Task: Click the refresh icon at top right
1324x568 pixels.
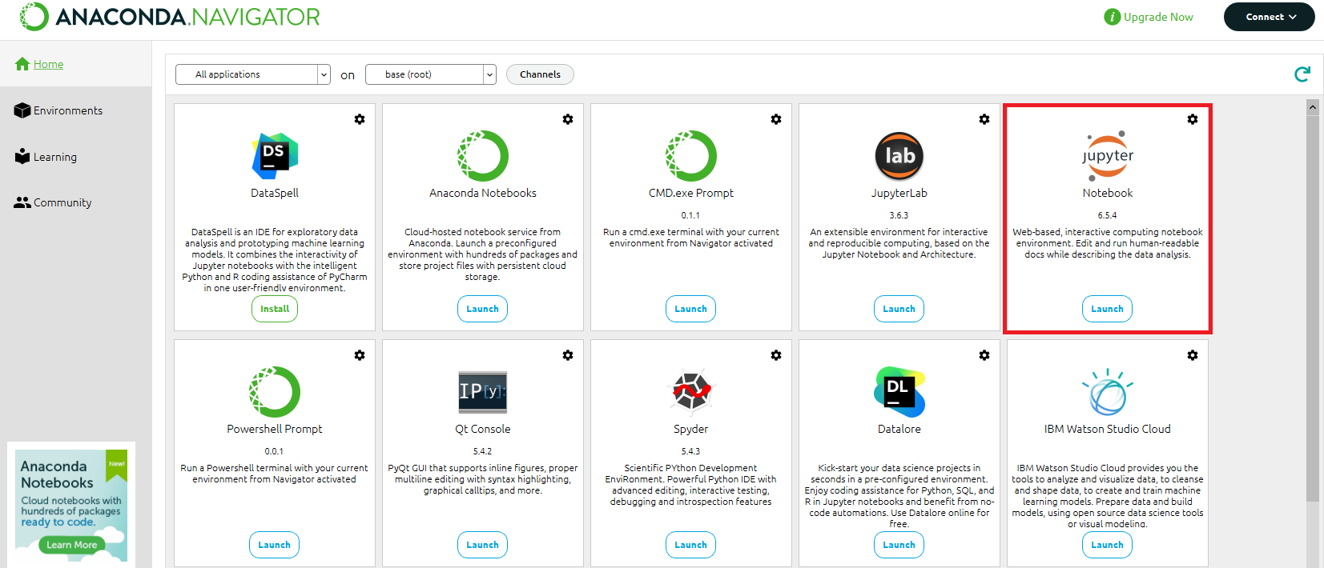Action: (1302, 74)
